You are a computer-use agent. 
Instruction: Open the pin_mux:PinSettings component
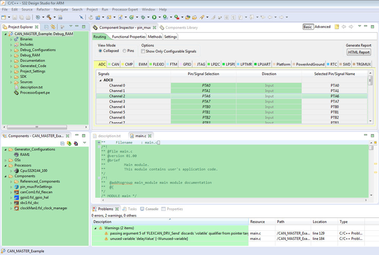36,187
